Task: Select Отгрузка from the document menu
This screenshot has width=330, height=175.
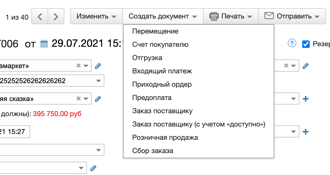Action: 148,58
